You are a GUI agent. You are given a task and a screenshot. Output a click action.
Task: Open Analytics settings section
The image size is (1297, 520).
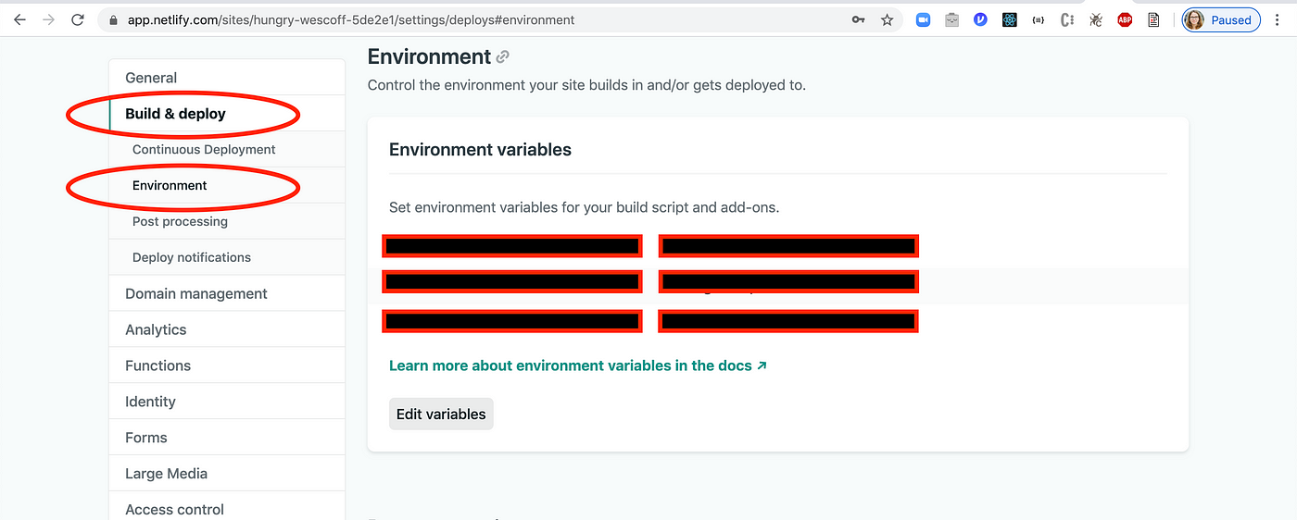[227, 330]
